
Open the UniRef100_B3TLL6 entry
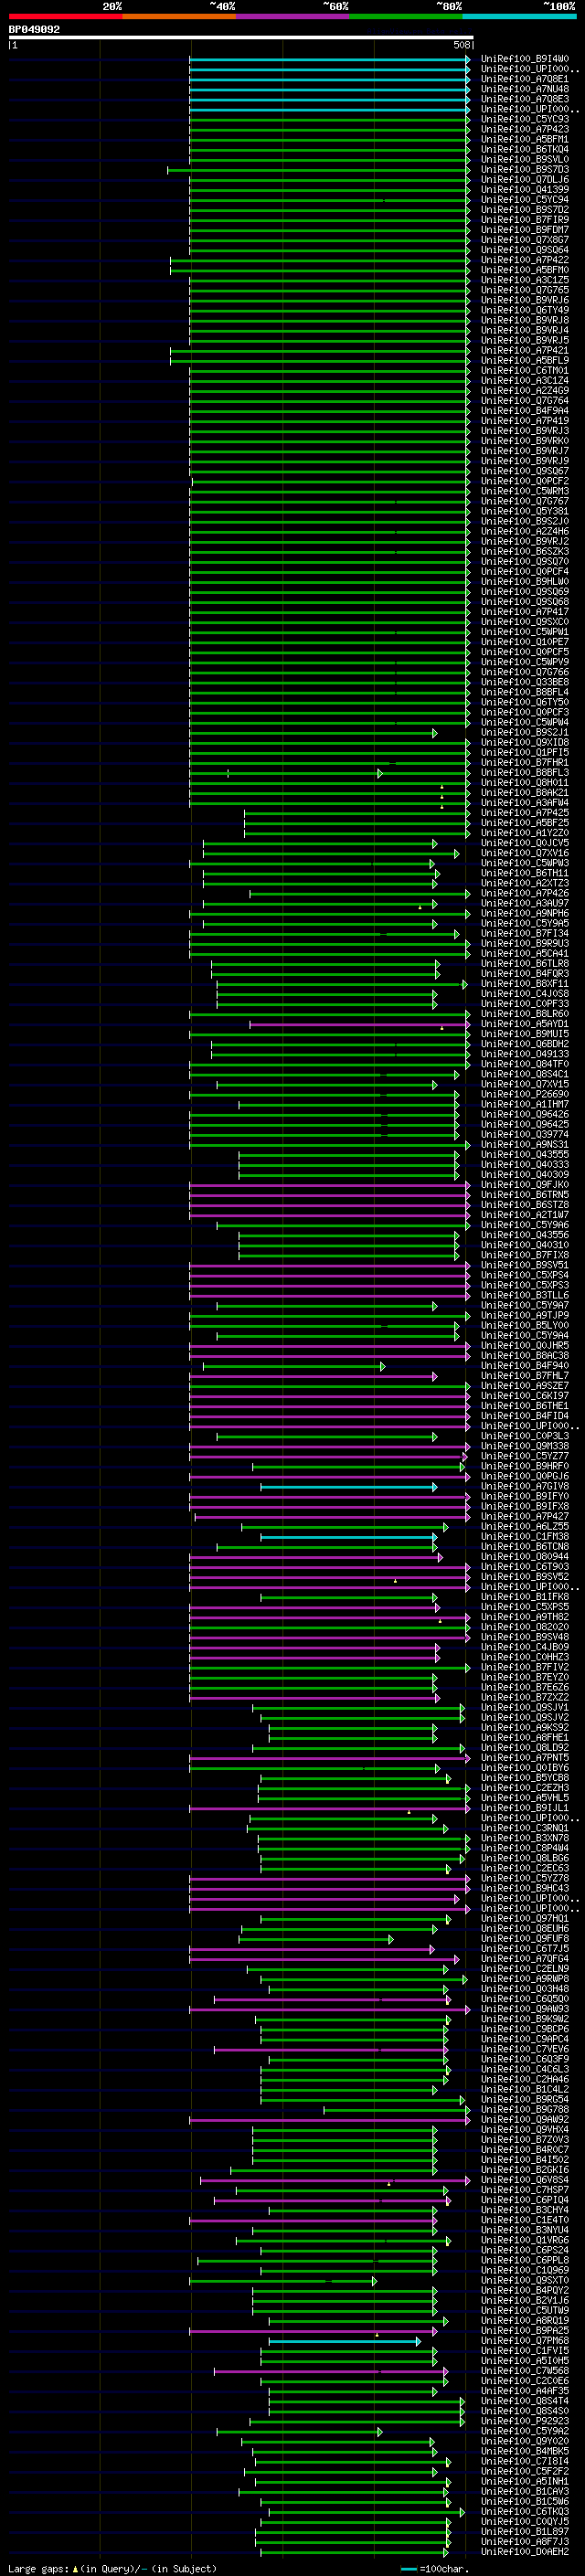(x=524, y=1295)
